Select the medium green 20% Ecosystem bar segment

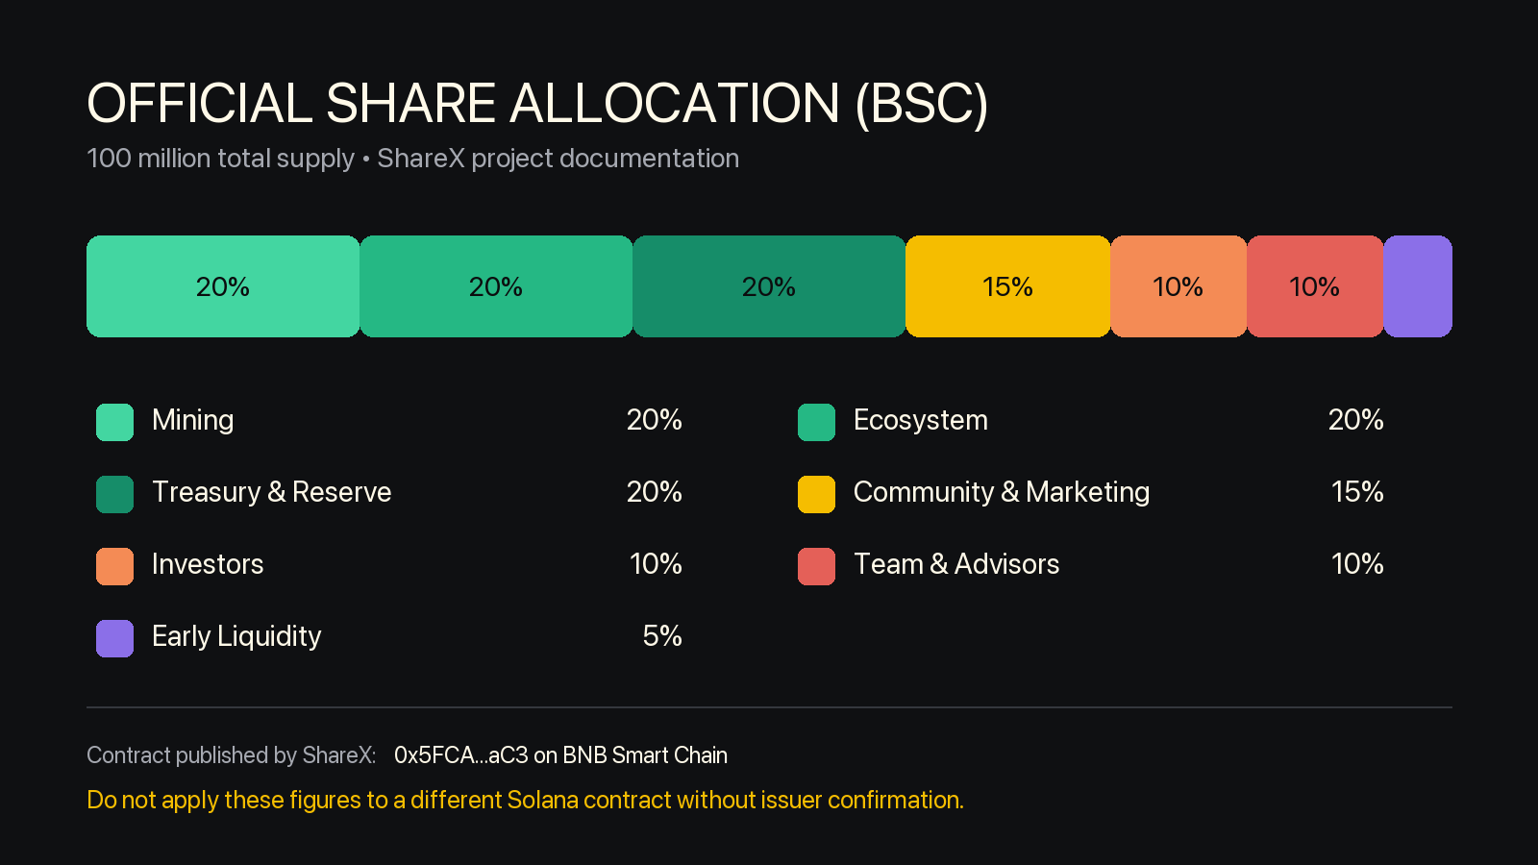(x=496, y=286)
